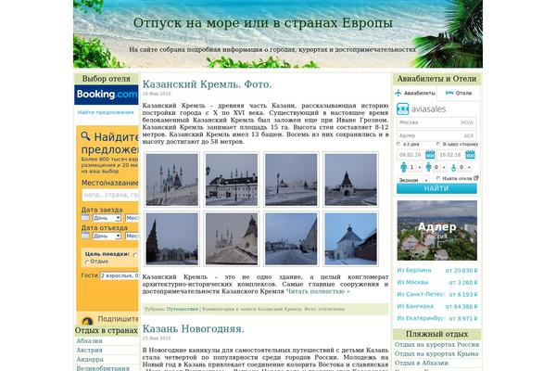
Task: Open Отдых на курортах России
Action: point(436,345)
